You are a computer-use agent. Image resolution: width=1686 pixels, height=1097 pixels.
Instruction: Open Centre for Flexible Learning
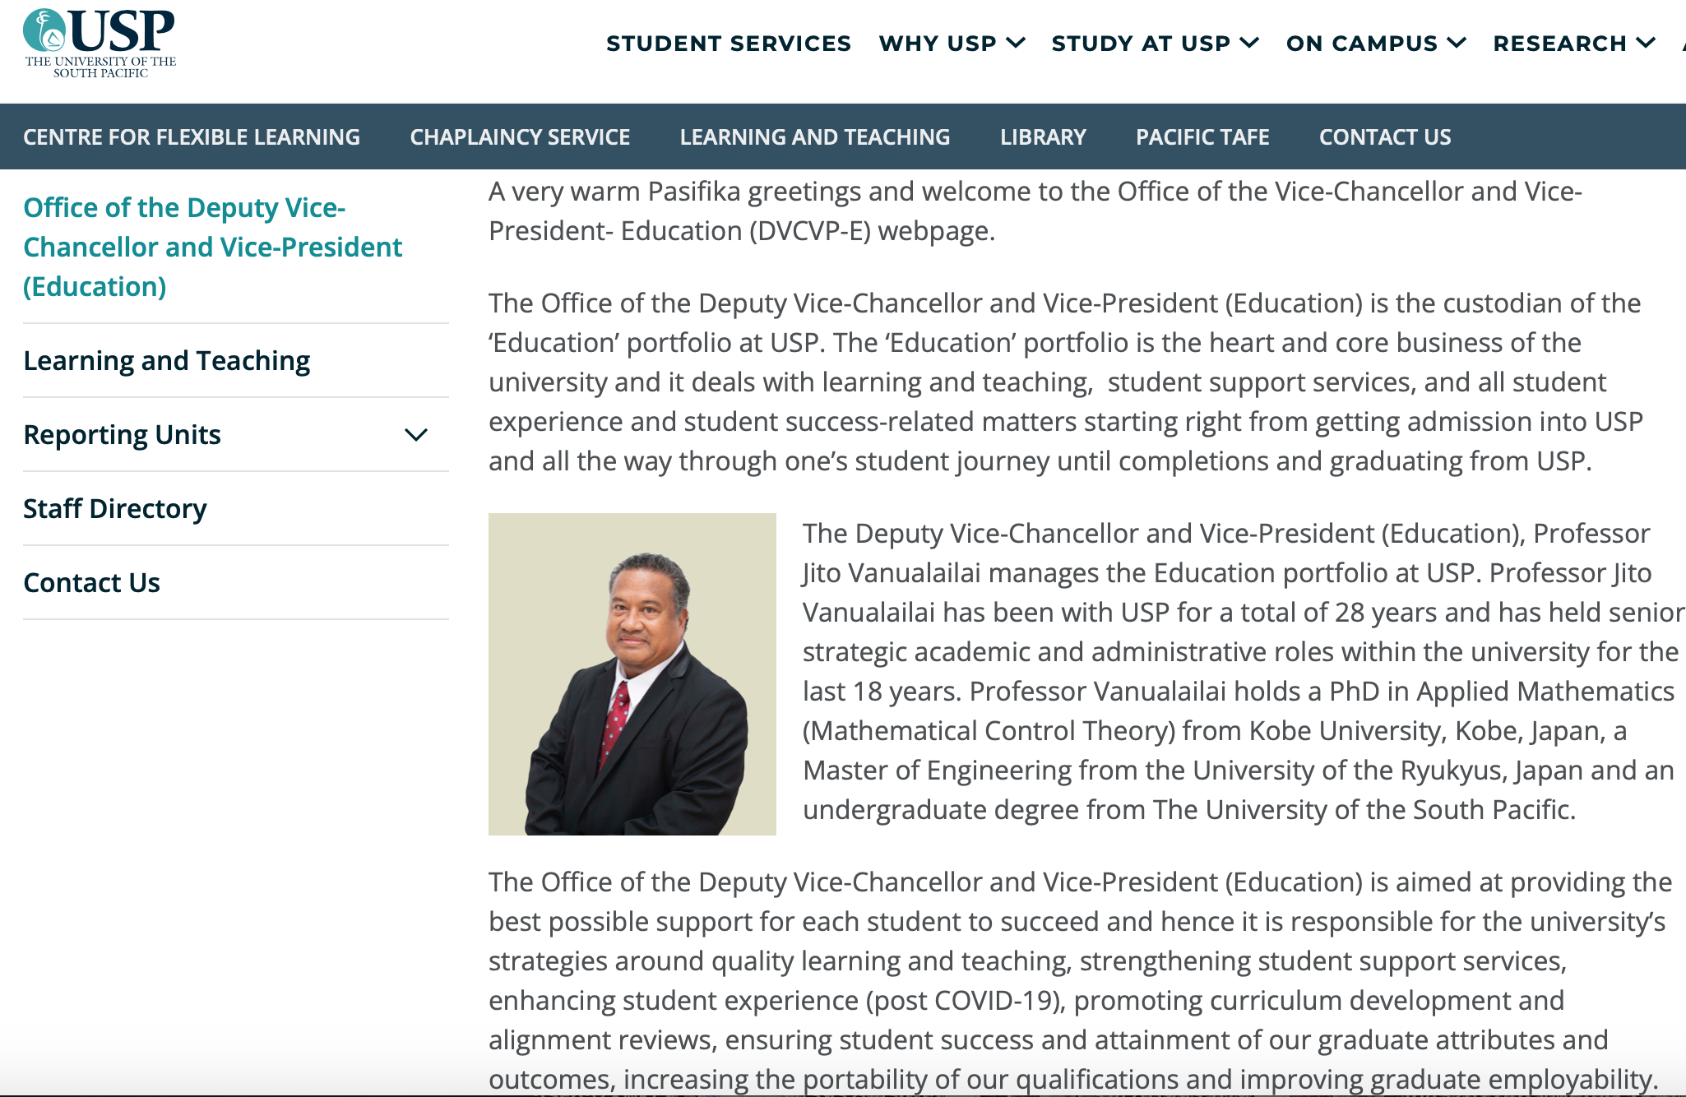click(x=192, y=137)
